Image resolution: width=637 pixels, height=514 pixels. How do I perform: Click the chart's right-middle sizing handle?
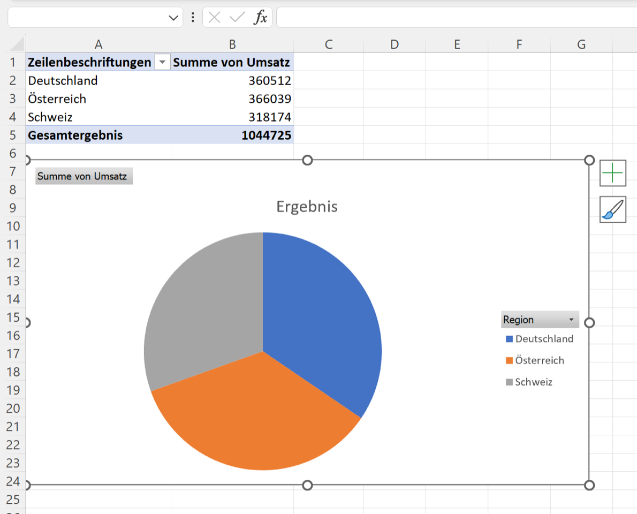(x=589, y=323)
